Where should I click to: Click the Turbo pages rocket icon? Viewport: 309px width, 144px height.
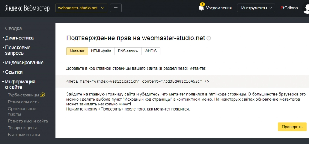(x=43, y=95)
